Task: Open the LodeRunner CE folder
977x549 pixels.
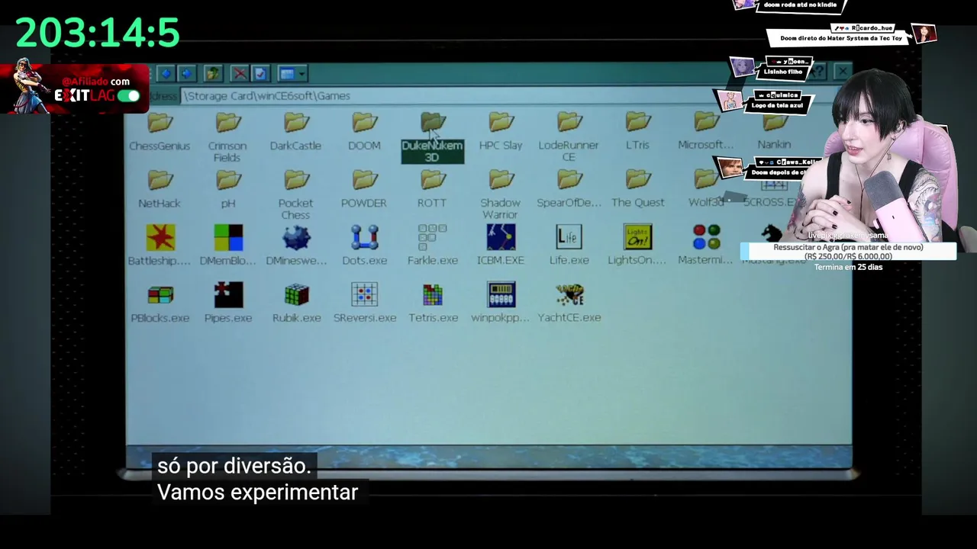Action: [569, 137]
